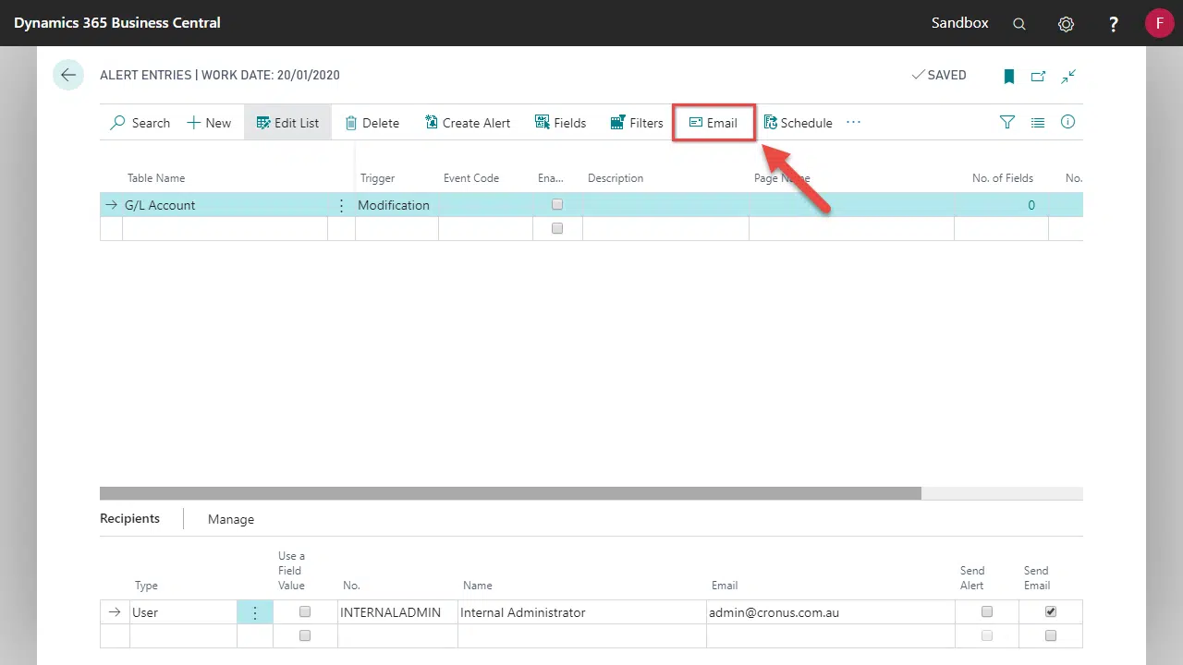Open the help question mark icon
This screenshot has height=665, width=1183.
[x=1114, y=24]
